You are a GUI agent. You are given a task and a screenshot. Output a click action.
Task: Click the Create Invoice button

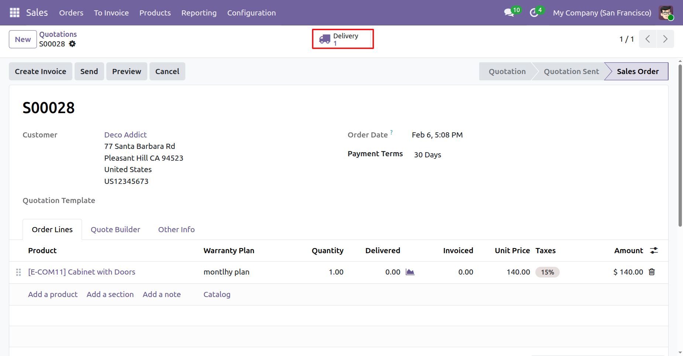click(x=41, y=71)
